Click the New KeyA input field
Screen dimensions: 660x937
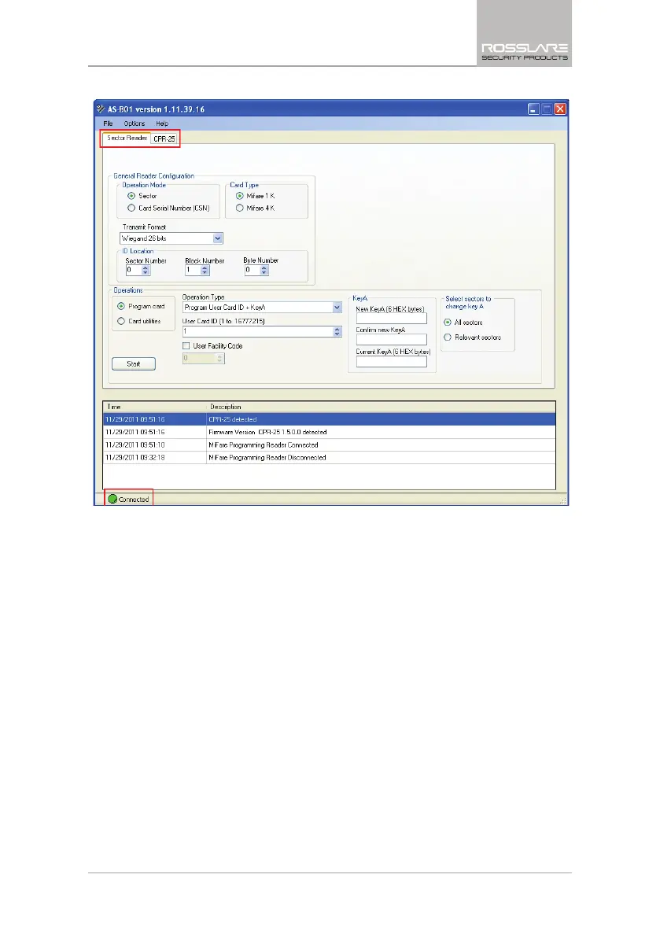coord(391,319)
